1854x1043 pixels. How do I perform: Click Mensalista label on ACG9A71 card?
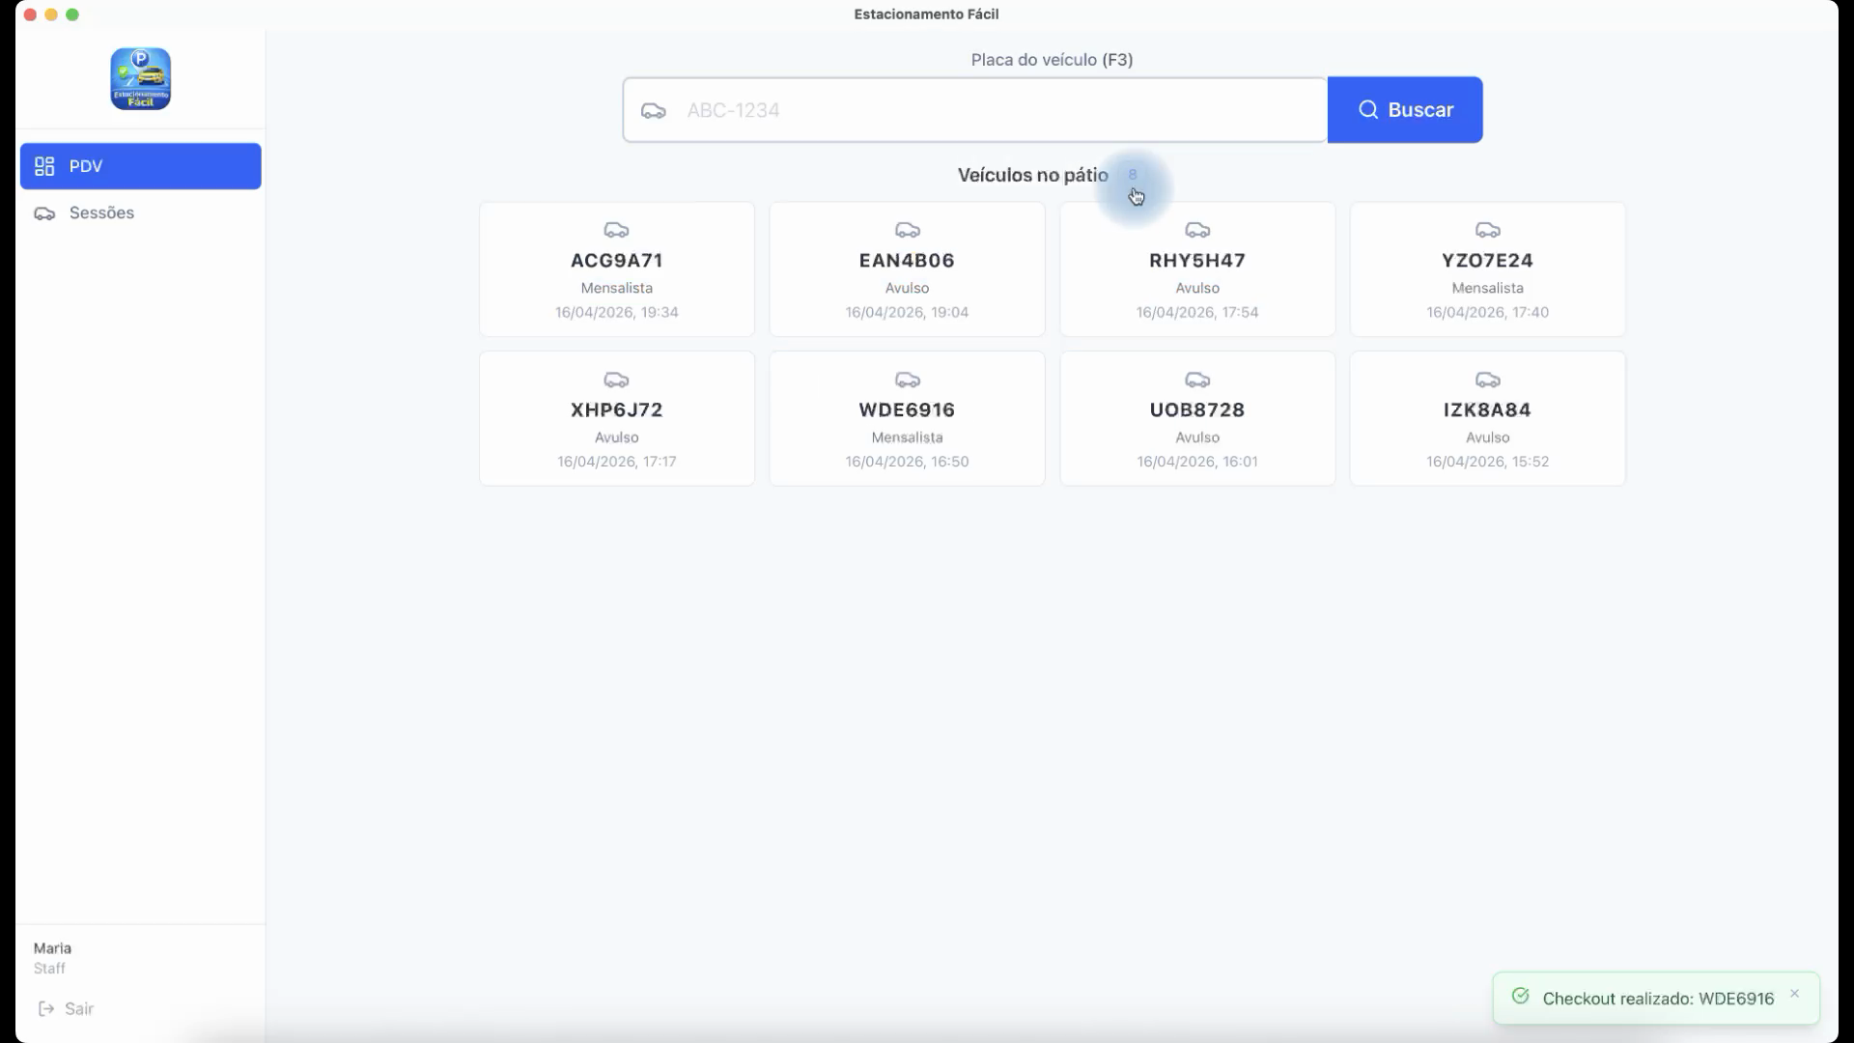[x=617, y=288]
